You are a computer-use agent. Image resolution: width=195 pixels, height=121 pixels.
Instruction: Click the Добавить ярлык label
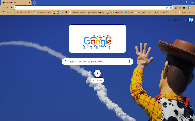click(97, 80)
